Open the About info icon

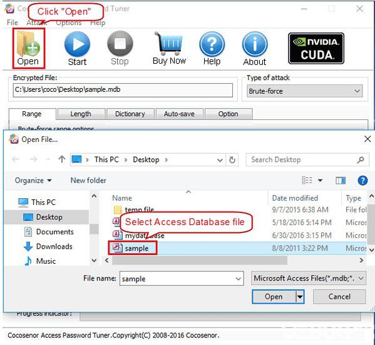click(x=255, y=49)
